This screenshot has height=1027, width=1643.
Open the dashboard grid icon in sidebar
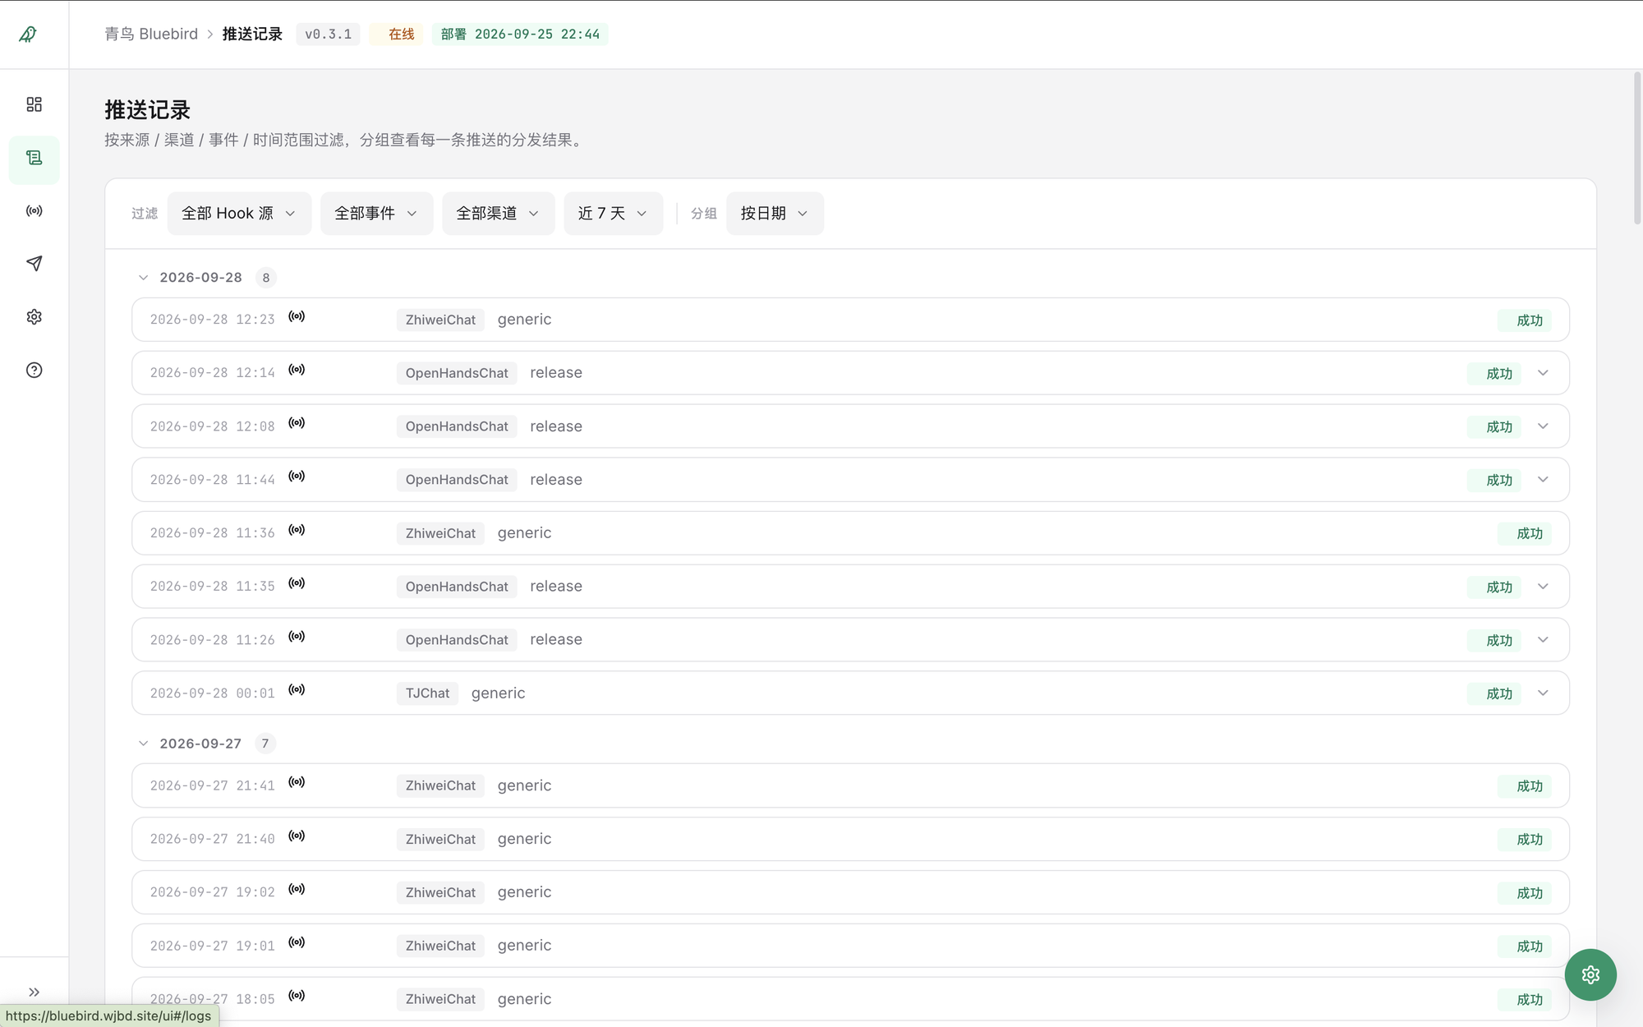[x=34, y=104]
